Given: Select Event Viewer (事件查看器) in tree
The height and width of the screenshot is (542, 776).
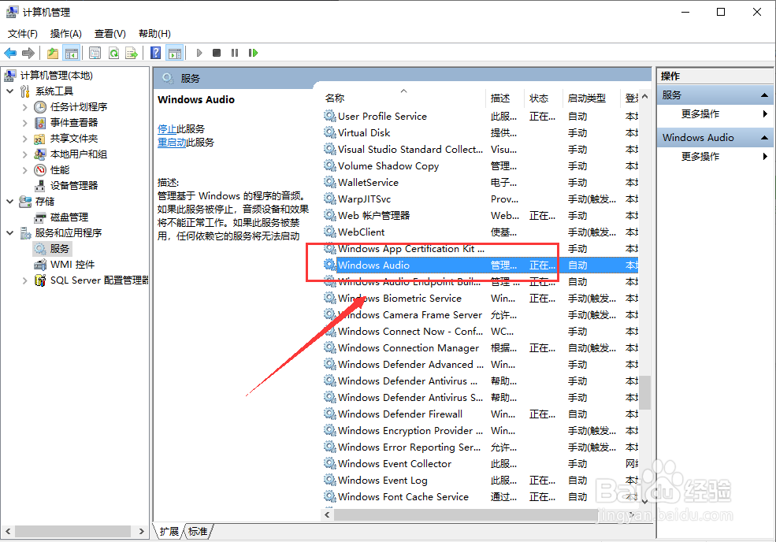Looking at the screenshot, I should coord(74,123).
